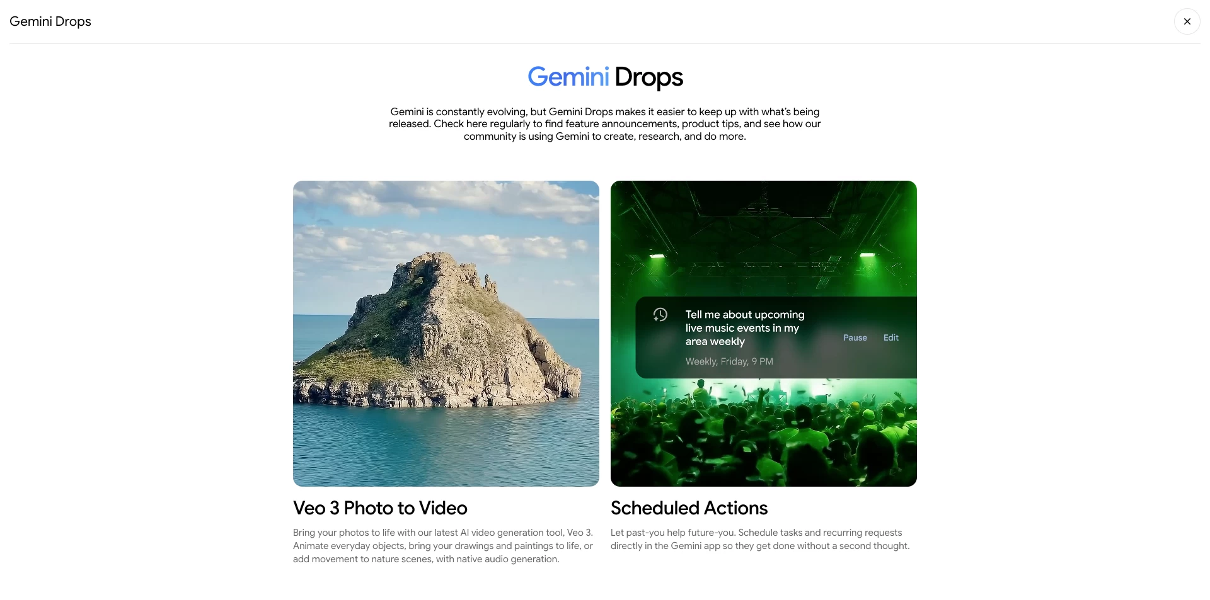
Task: Click the 'Bring your photos to life' description
Action: (x=443, y=546)
